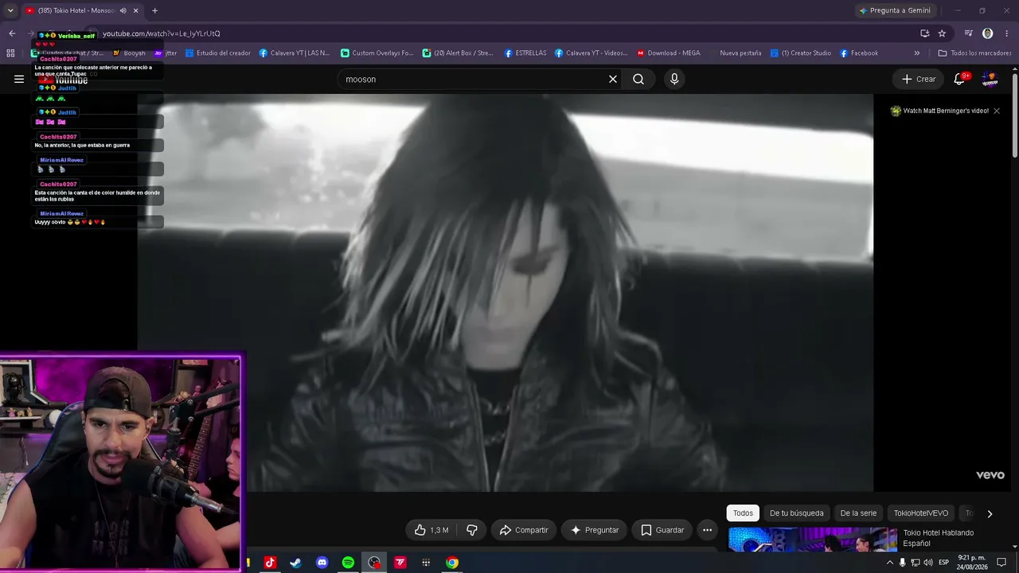Open 'Custom Overlays Fo...' bookmark
The height and width of the screenshot is (573, 1019).
pyautogui.click(x=377, y=53)
